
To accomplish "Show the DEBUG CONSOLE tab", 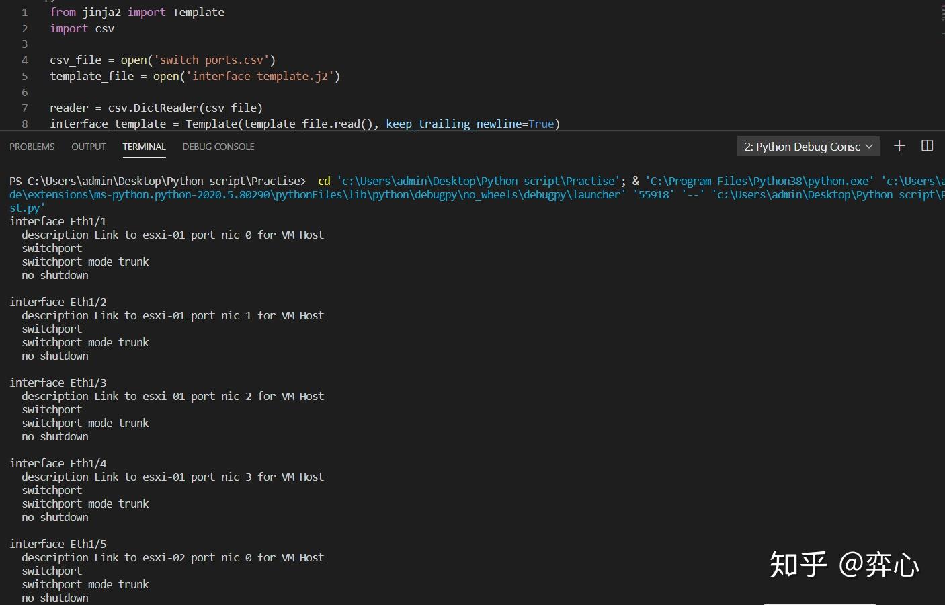I will coord(218,147).
